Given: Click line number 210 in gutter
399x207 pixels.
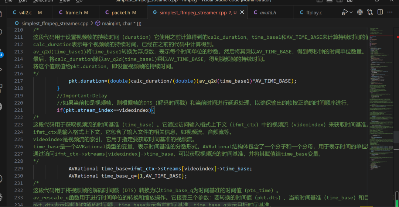Looking at the screenshot, I should pos(18,30).
